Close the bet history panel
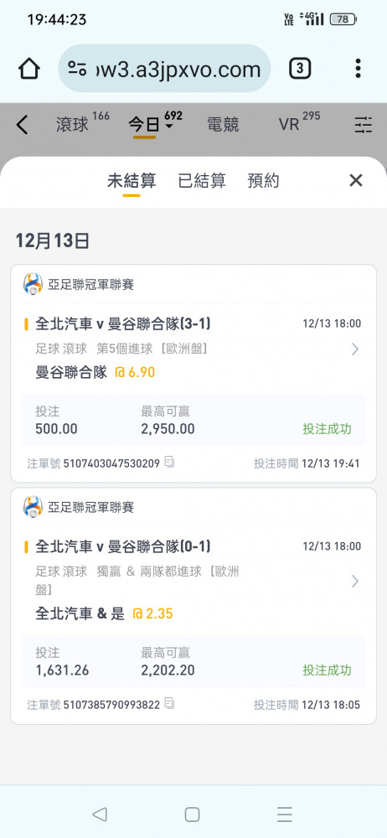This screenshot has width=387, height=838. tap(356, 181)
